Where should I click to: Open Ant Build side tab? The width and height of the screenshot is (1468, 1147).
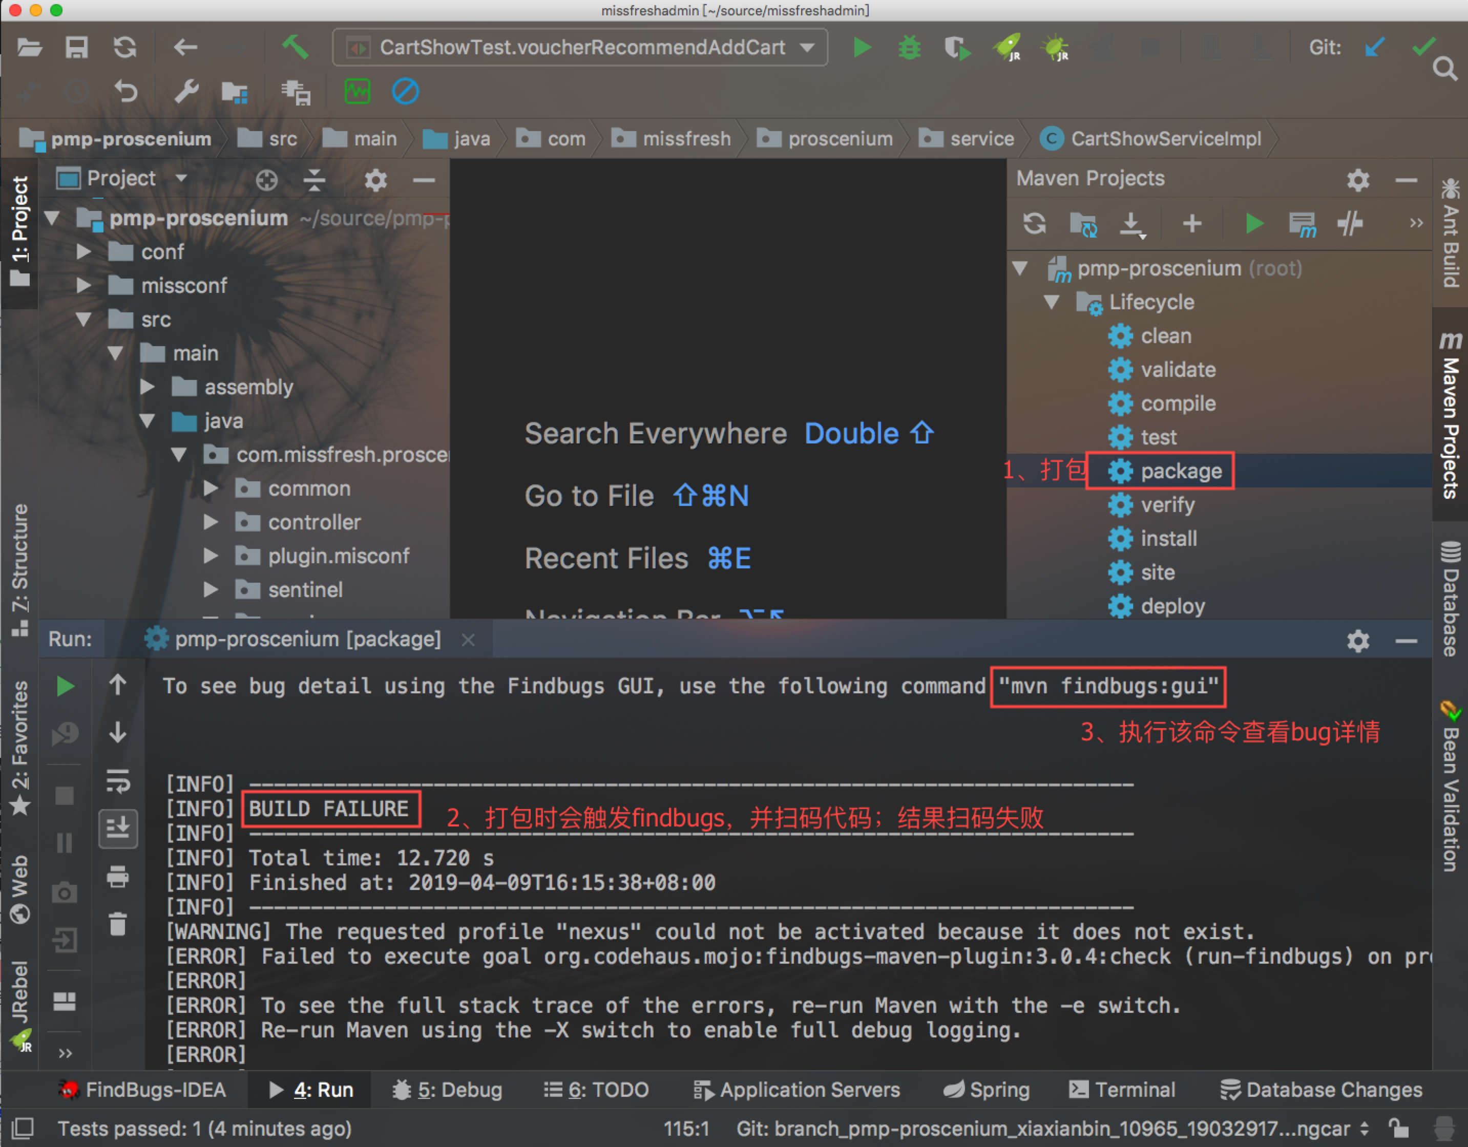1451,232
